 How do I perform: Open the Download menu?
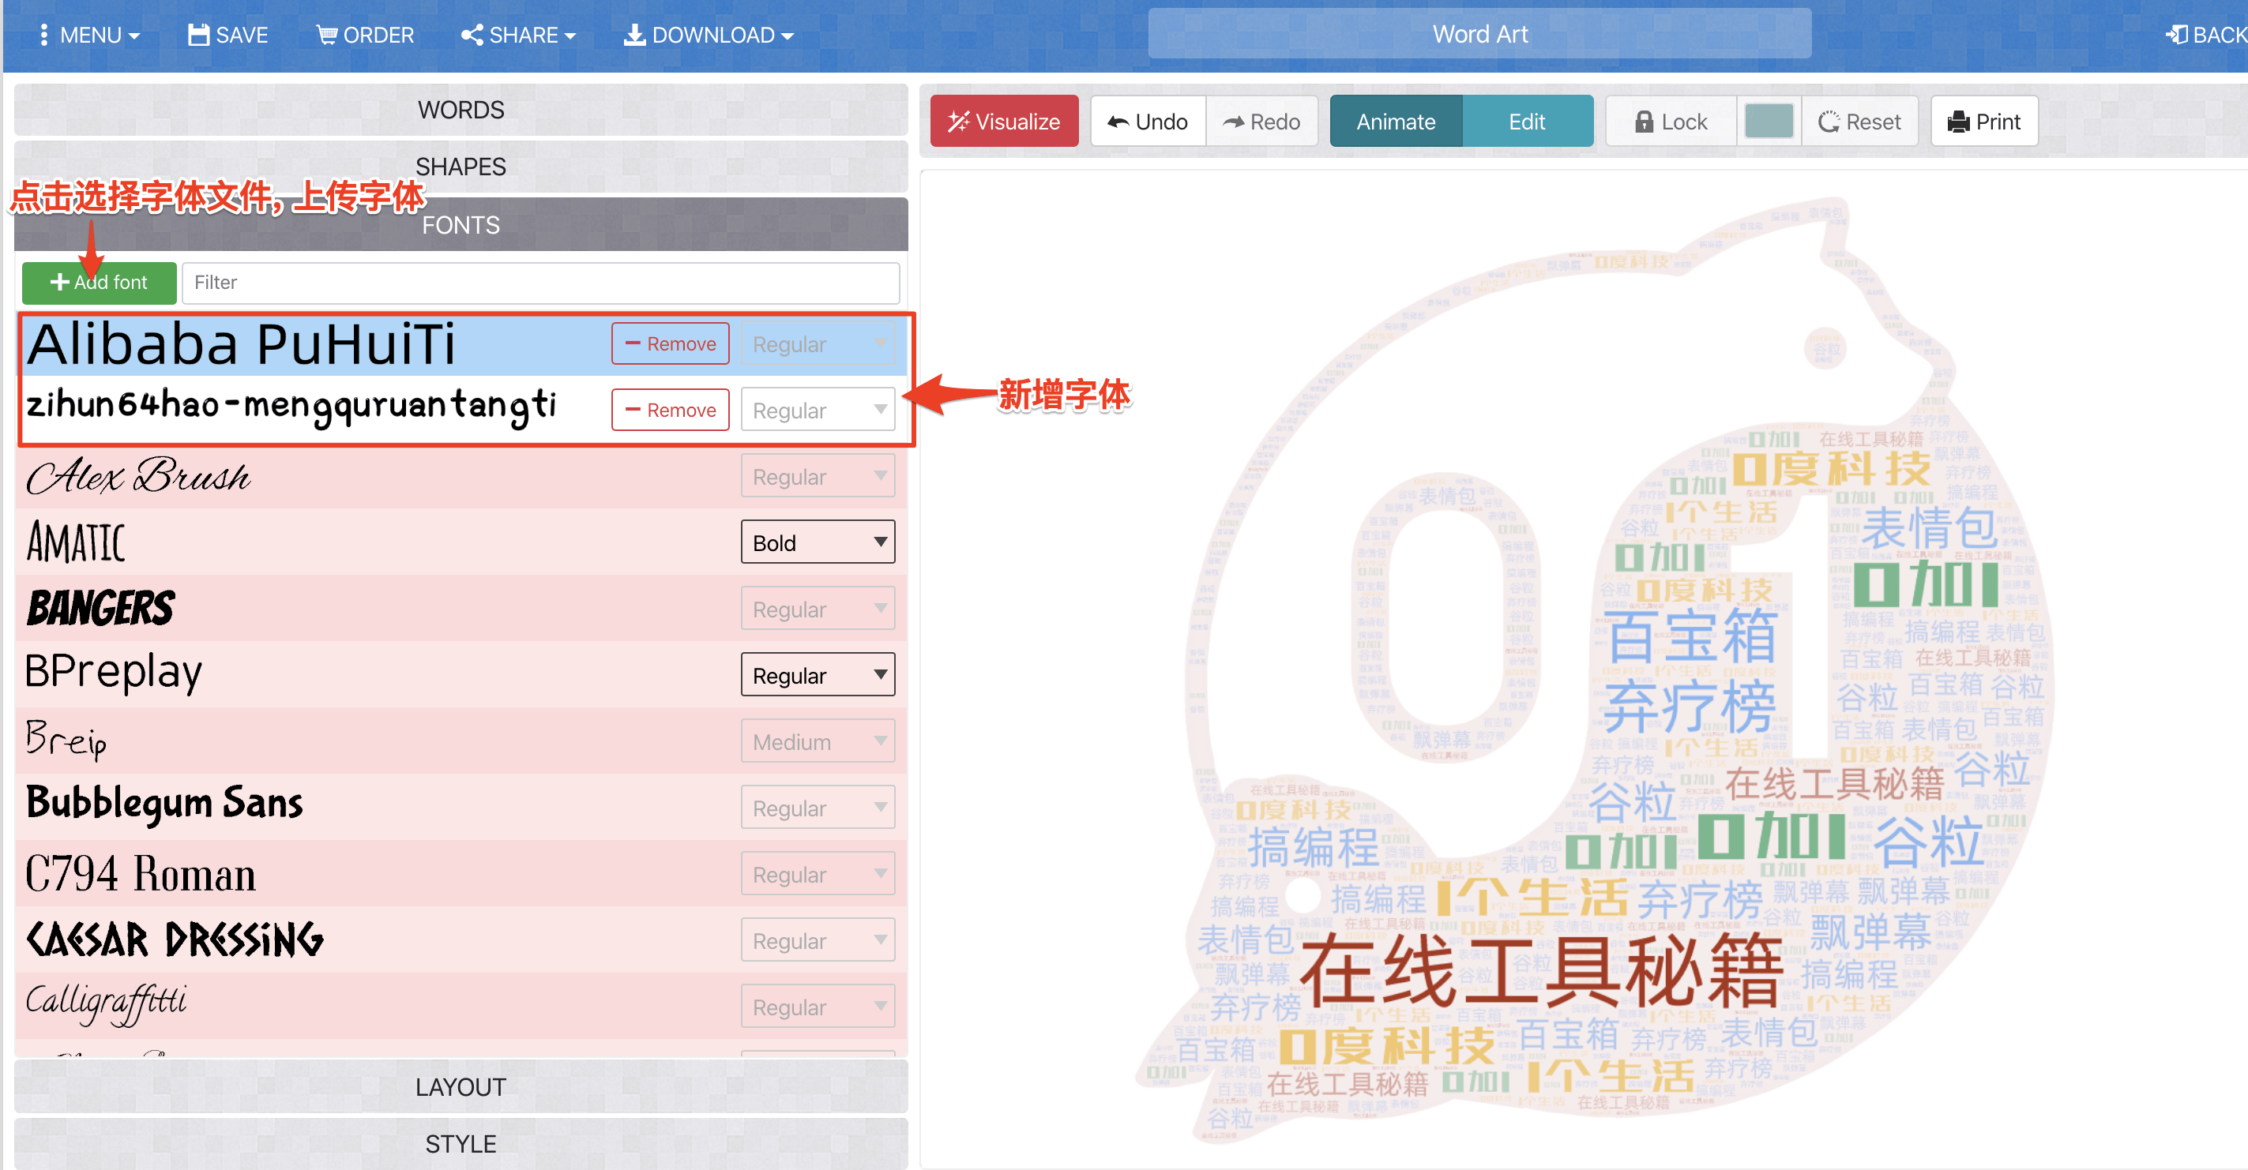[x=708, y=35]
